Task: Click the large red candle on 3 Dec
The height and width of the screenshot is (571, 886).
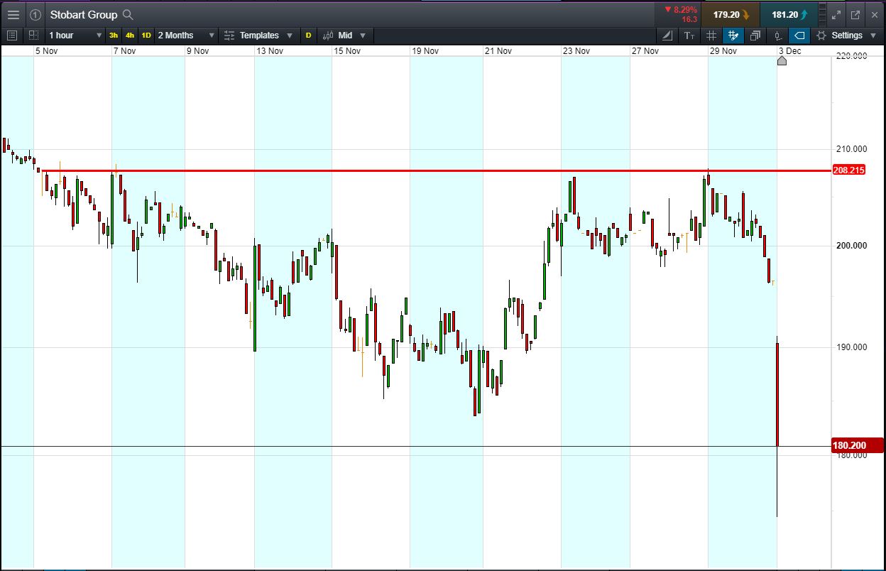Action: [x=777, y=395]
